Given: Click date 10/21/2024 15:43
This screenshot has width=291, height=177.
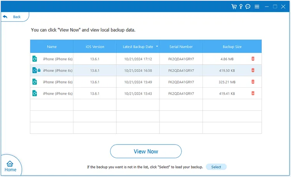Looking at the screenshot, I should pyautogui.click(x=138, y=94).
